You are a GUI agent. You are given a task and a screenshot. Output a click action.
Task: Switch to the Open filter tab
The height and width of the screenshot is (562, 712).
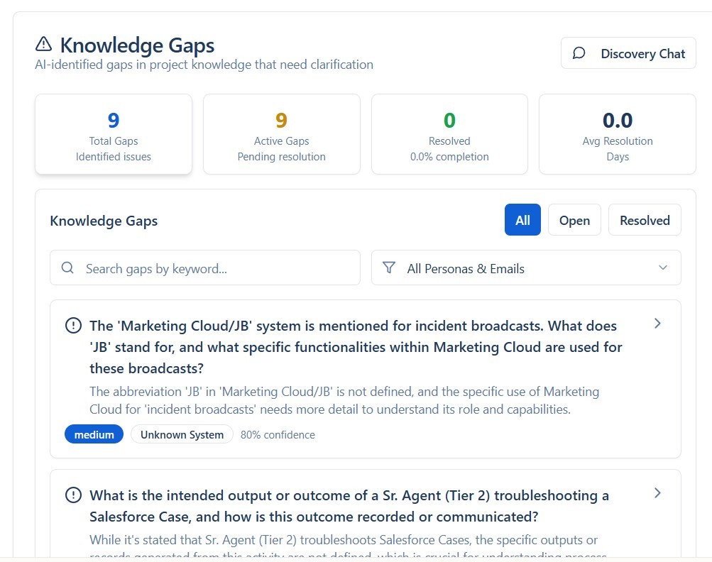574,220
